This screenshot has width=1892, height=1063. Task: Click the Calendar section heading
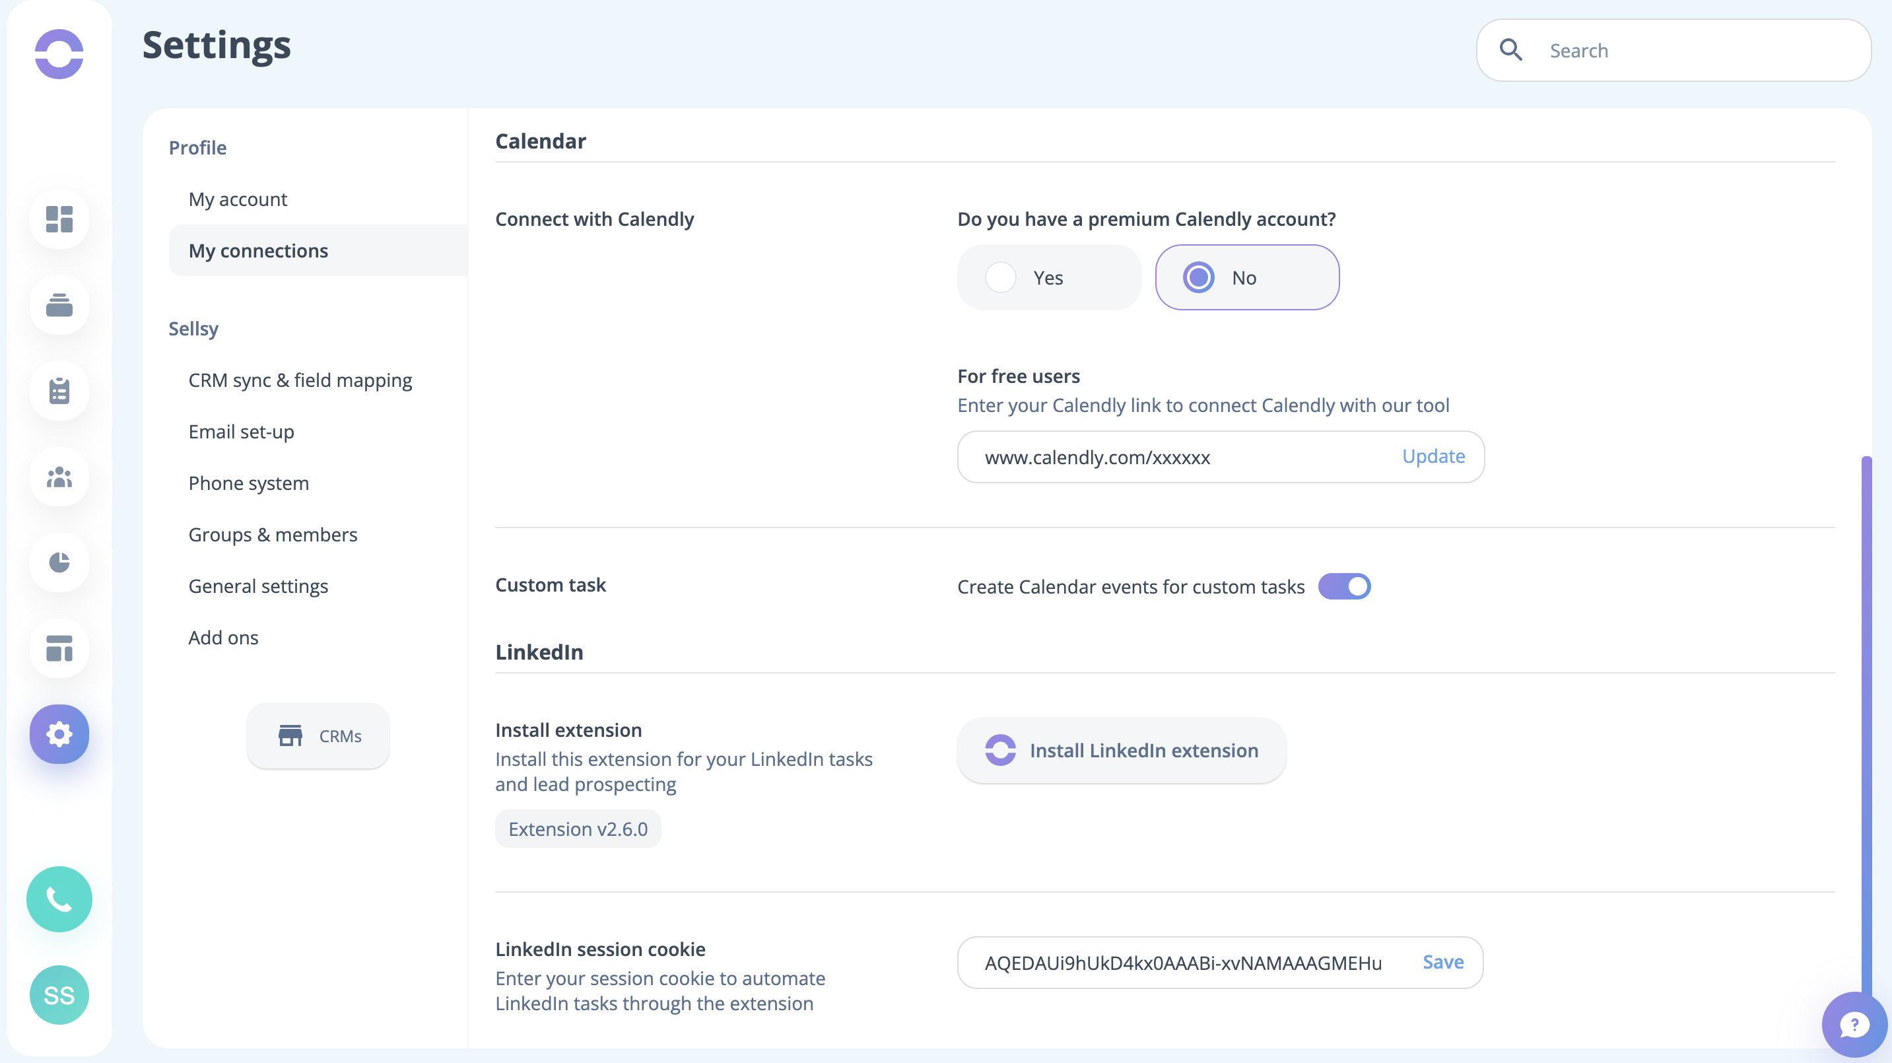541,141
